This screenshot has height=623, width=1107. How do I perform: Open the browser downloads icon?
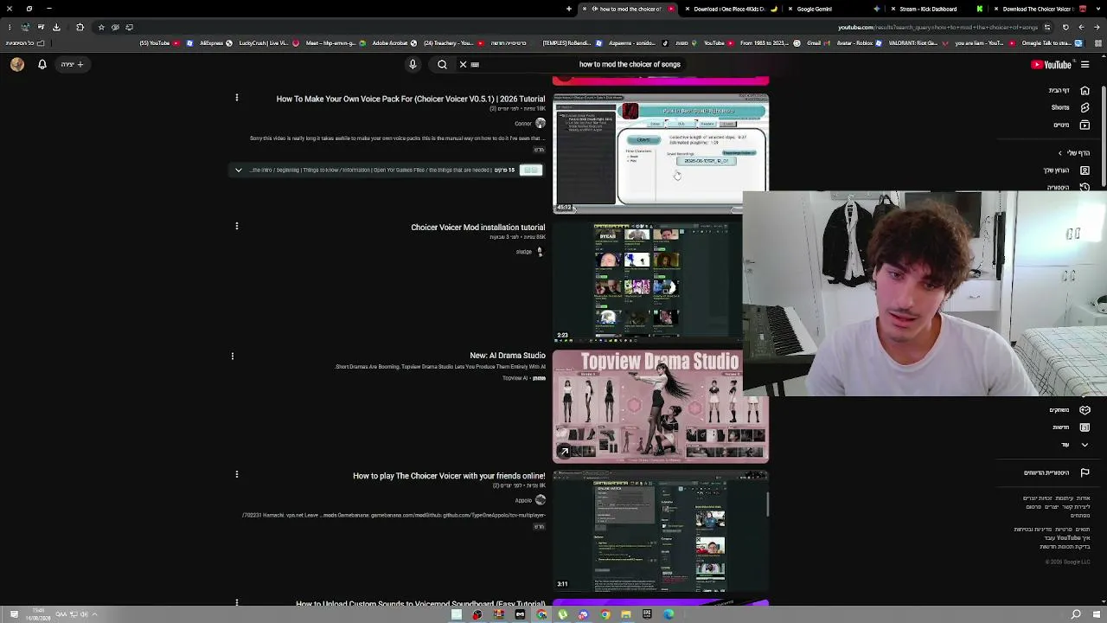[56, 27]
